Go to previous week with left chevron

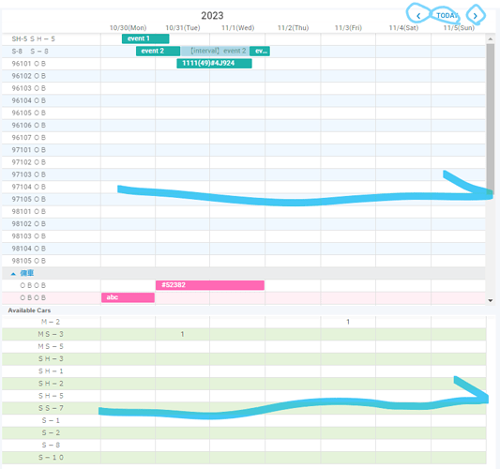[x=418, y=16]
